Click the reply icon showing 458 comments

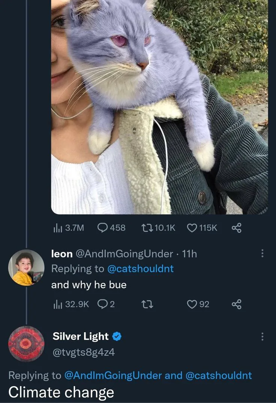[x=103, y=227]
